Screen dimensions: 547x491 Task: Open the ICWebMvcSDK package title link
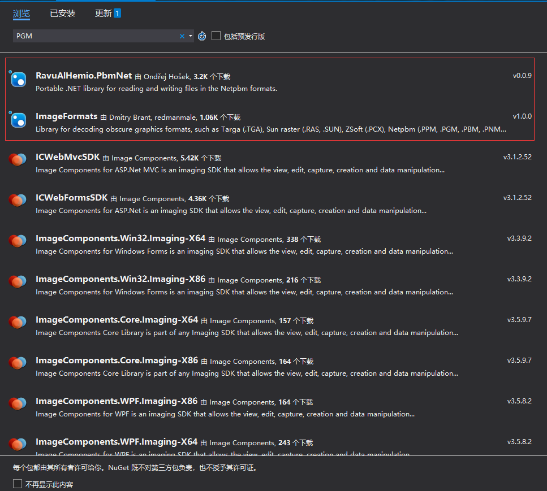click(67, 158)
